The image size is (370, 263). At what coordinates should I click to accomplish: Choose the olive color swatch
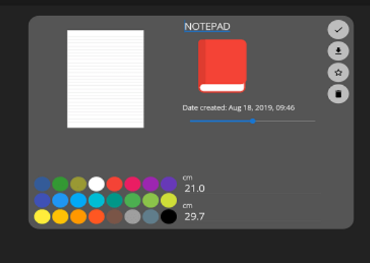tap(78, 184)
